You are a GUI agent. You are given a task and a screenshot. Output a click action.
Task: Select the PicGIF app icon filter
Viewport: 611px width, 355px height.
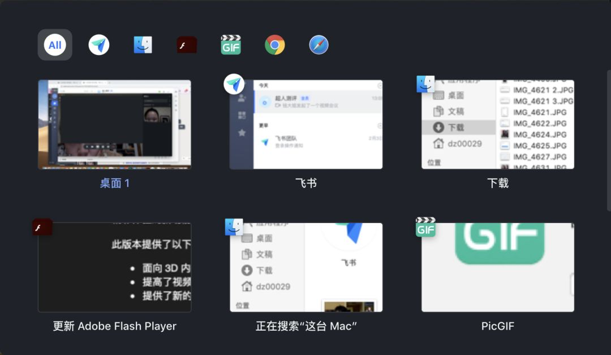tap(231, 44)
